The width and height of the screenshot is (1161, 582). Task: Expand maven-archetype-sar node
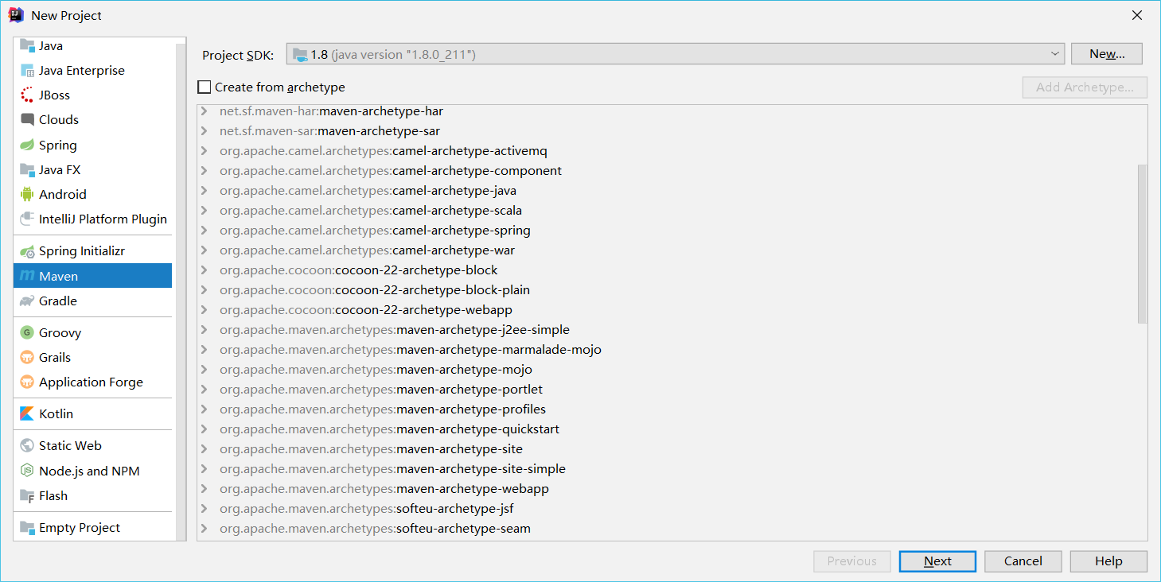pos(205,131)
